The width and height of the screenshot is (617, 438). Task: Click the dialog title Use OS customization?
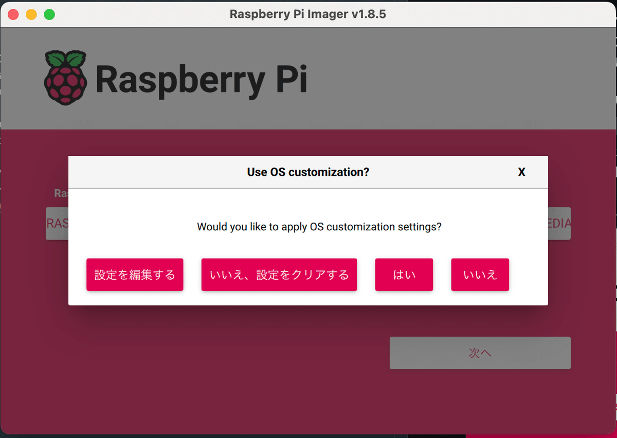(x=308, y=172)
